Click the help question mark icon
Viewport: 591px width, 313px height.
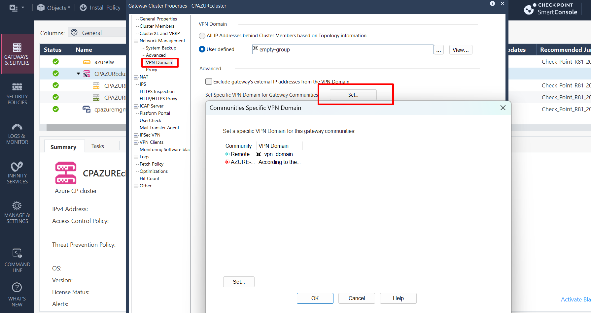coord(492,3)
